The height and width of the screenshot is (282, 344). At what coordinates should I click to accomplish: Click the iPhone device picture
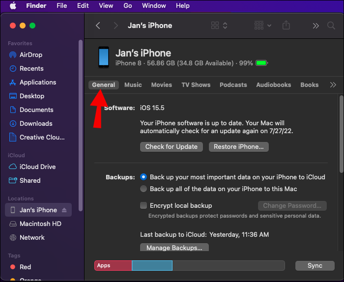pyautogui.click(x=104, y=57)
